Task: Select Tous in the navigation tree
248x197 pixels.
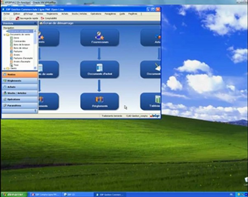Action: pyautogui.click(x=16, y=65)
